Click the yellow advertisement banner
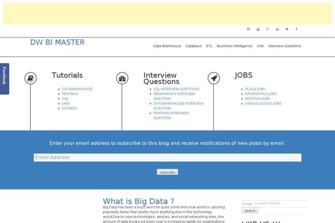The width and height of the screenshot is (335, 223). [167, 13]
